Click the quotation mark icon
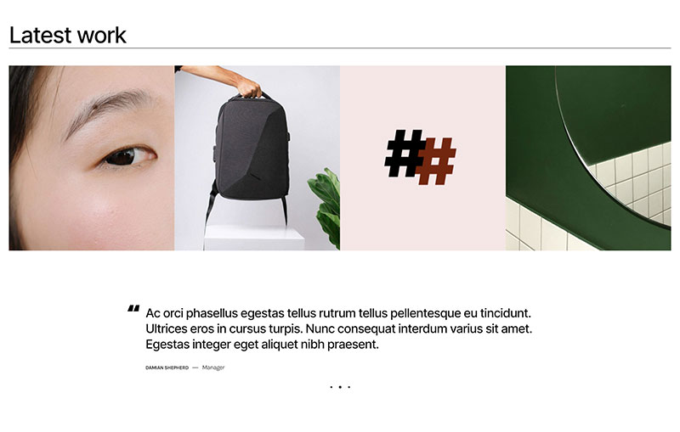680x432 pixels. 133,309
